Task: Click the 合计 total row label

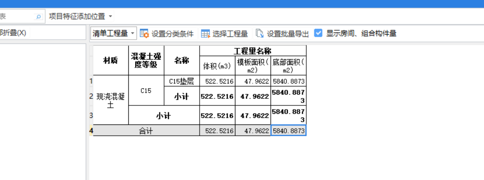Action: pyautogui.click(x=146, y=131)
